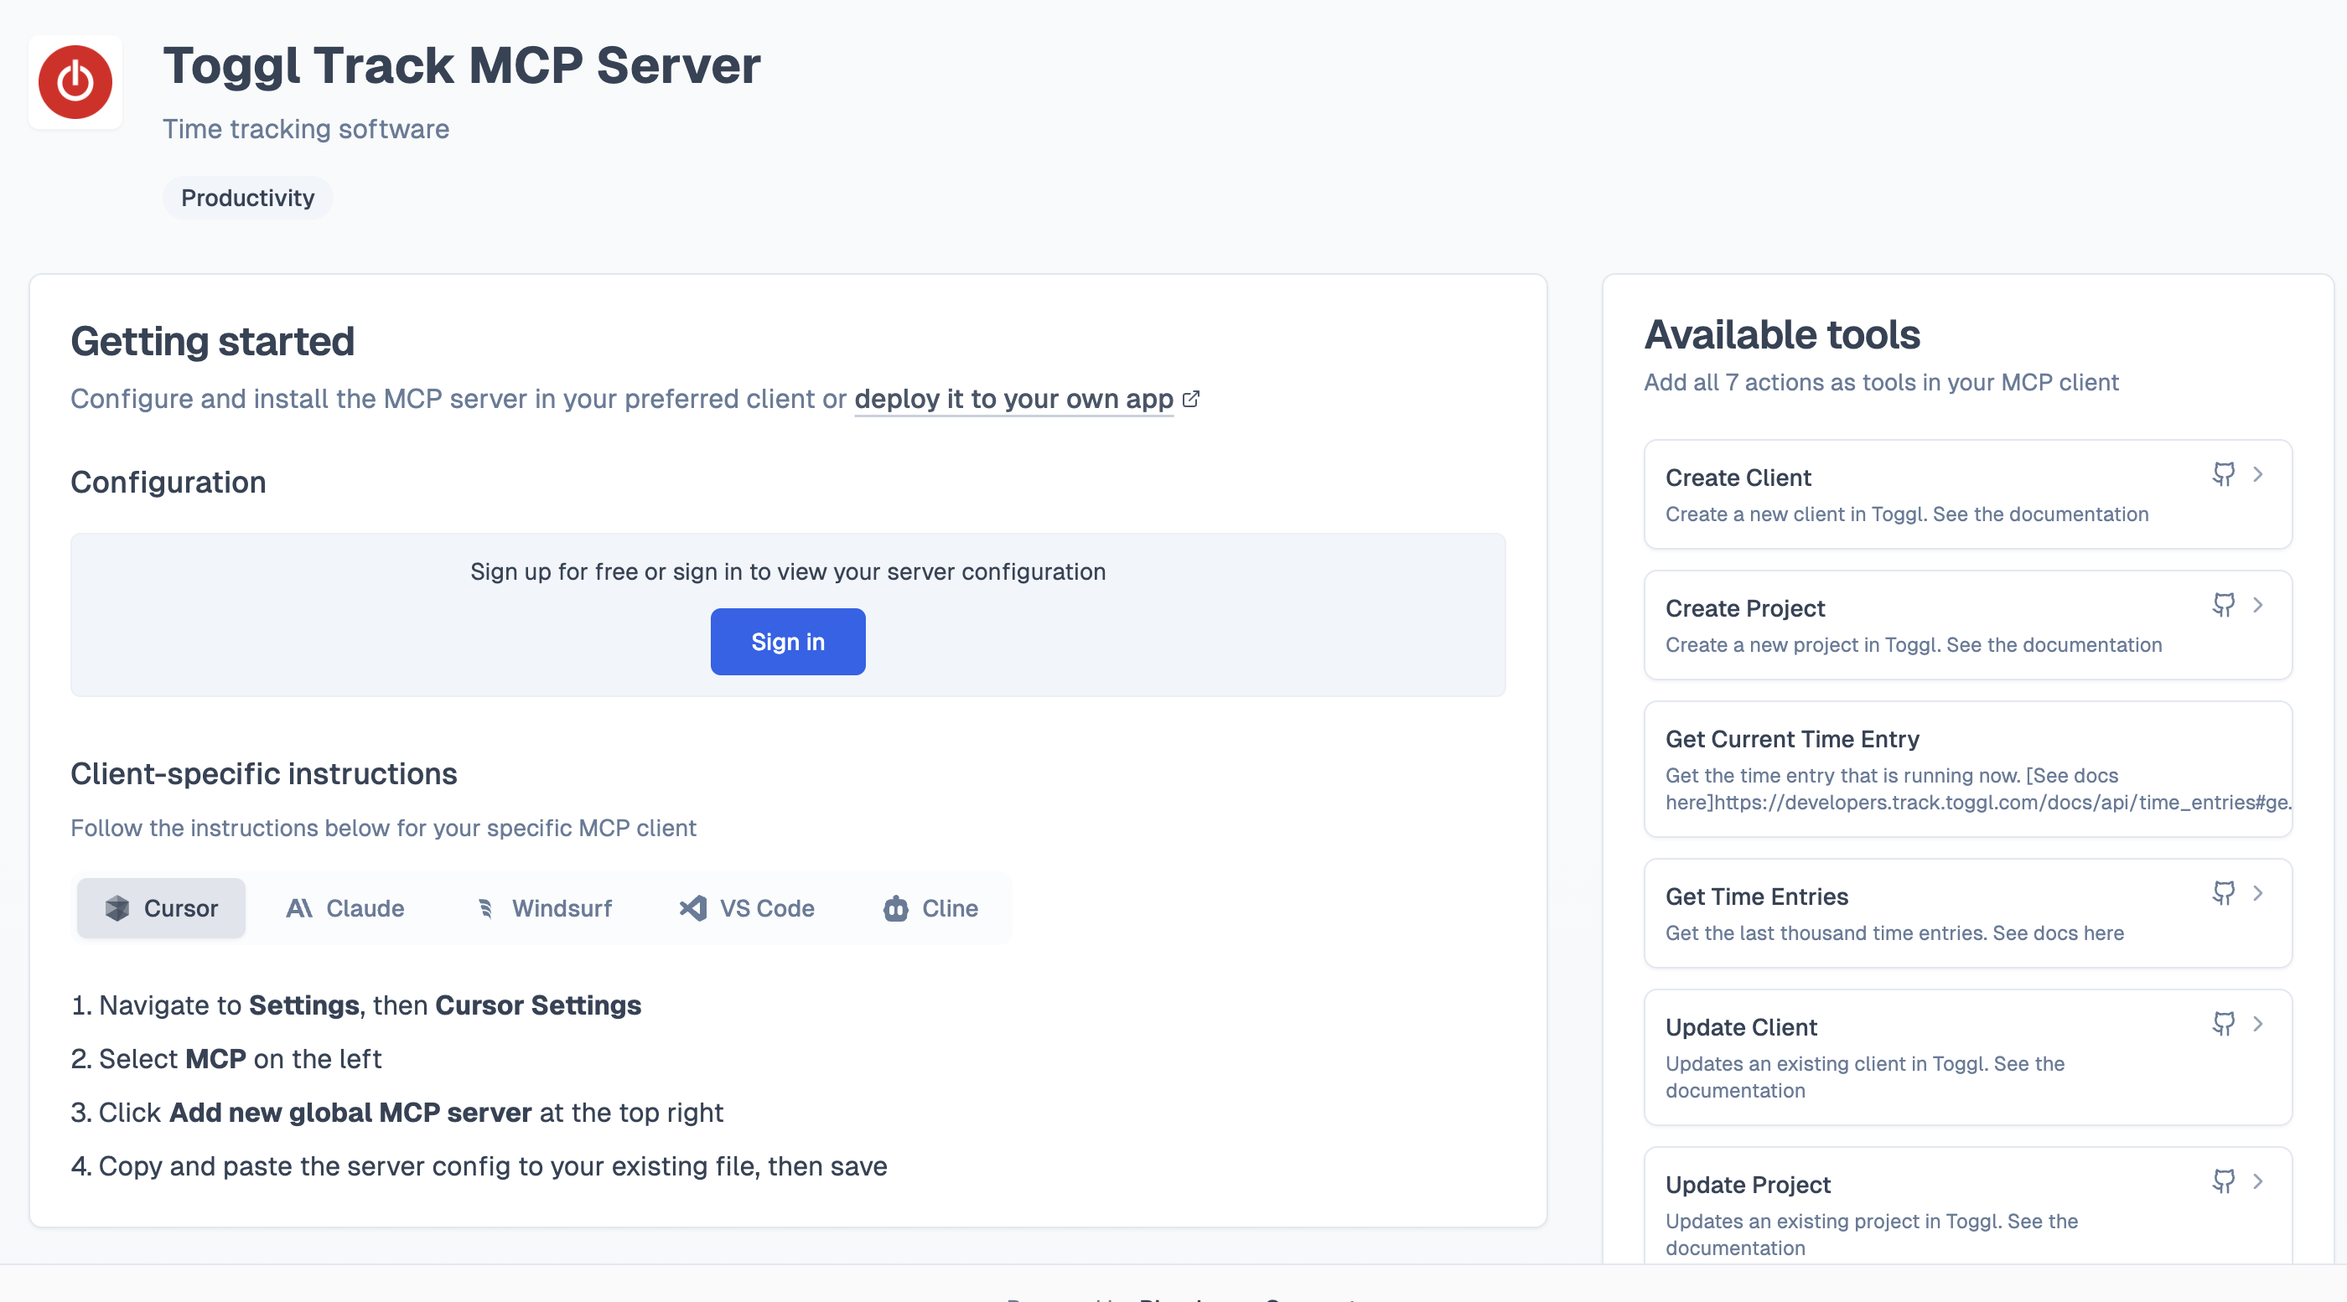Switch to the Claude client tab

coord(345,907)
